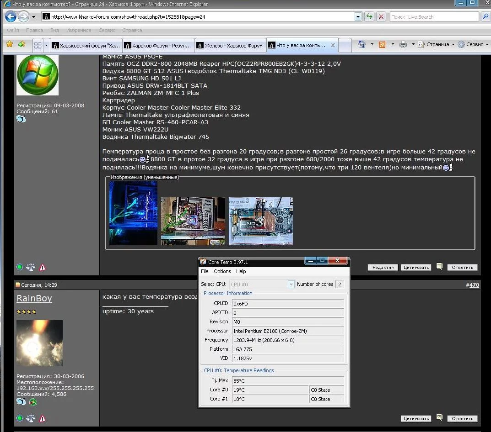
Task: Stop loading with the red X icon
Action: (x=381, y=16)
